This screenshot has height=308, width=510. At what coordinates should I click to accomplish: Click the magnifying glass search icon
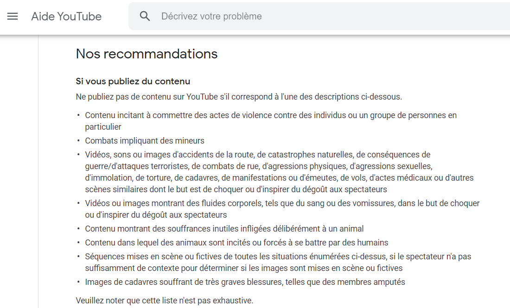click(145, 16)
